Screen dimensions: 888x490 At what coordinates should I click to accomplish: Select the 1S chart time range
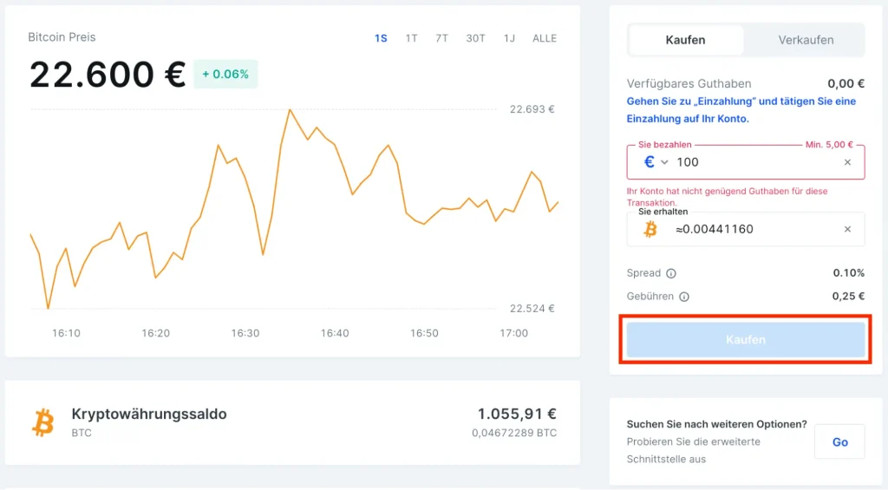pos(381,38)
